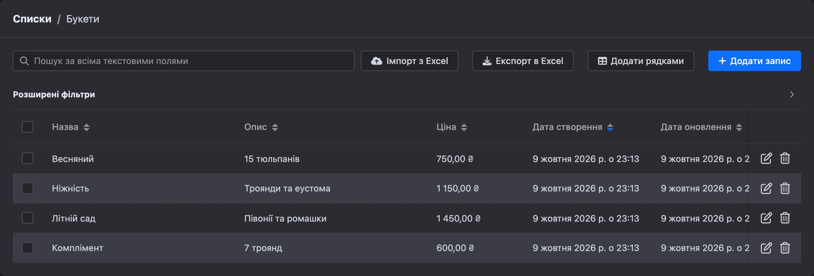Image resolution: width=814 pixels, height=276 pixels.
Task: Delete the Літній сад entry
Action: coord(785,218)
